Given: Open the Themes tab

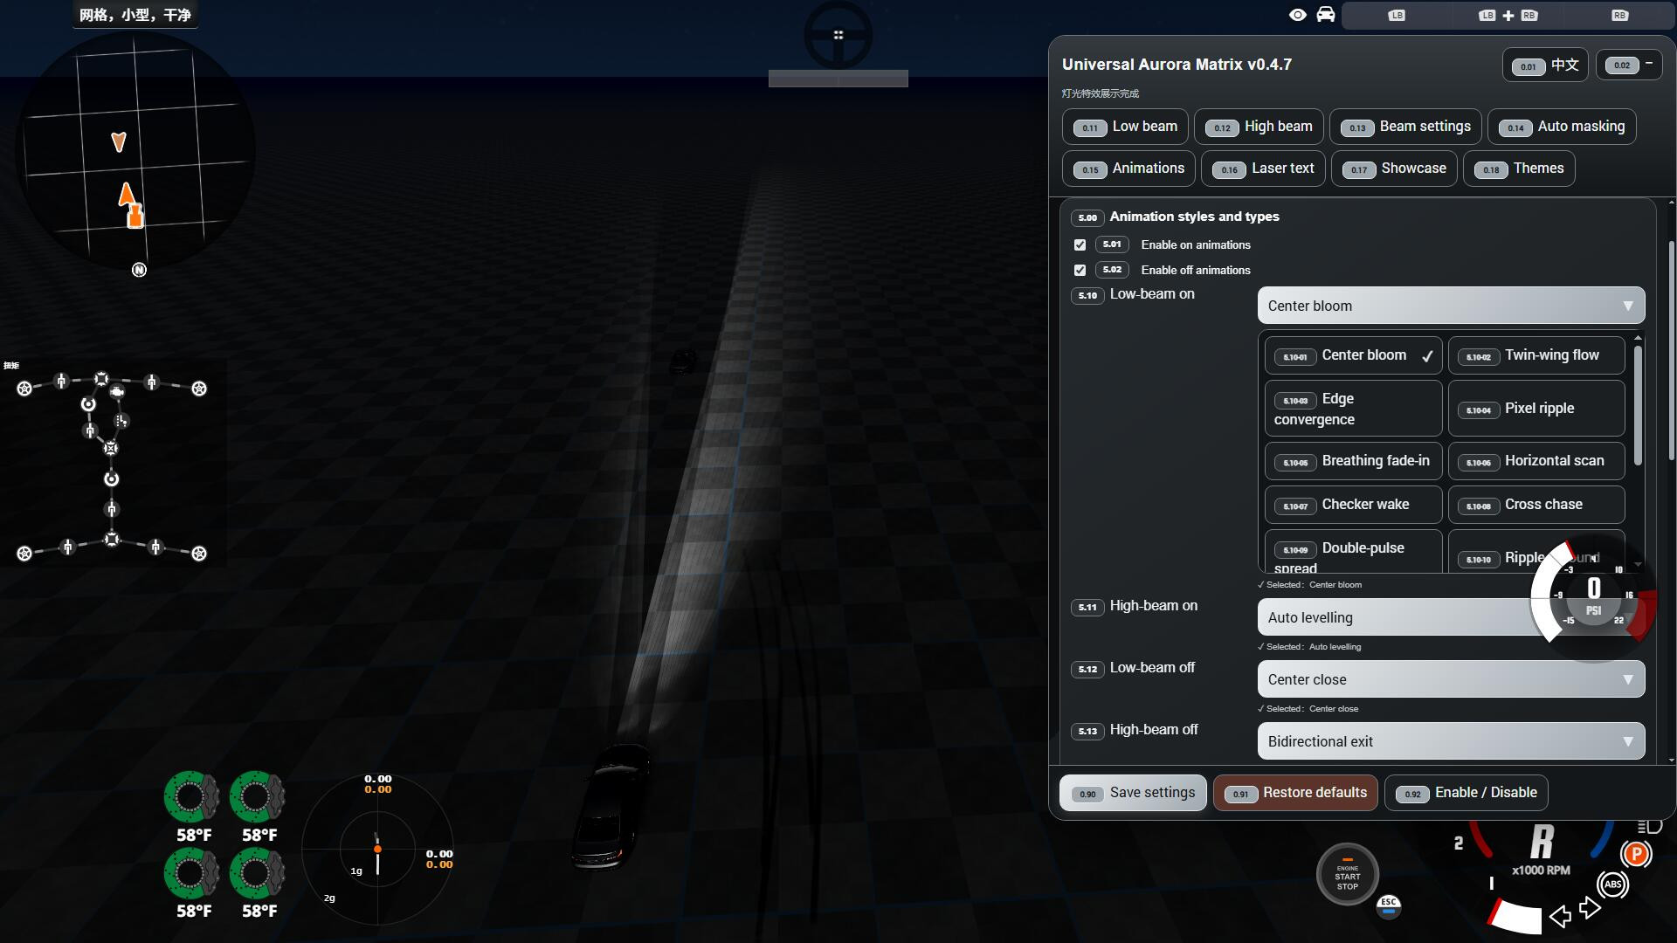Looking at the screenshot, I should click(x=1519, y=169).
